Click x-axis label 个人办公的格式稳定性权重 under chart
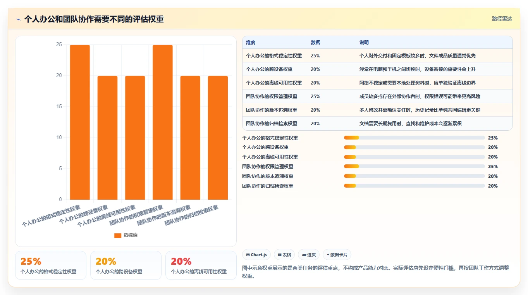Image resolution: width=528 pixels, height=295 pixels. click(x=51, y=216)
